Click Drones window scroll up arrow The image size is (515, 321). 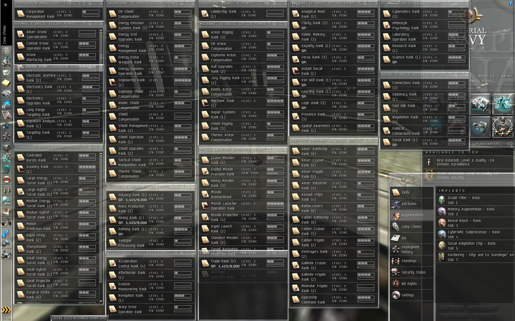101,30
